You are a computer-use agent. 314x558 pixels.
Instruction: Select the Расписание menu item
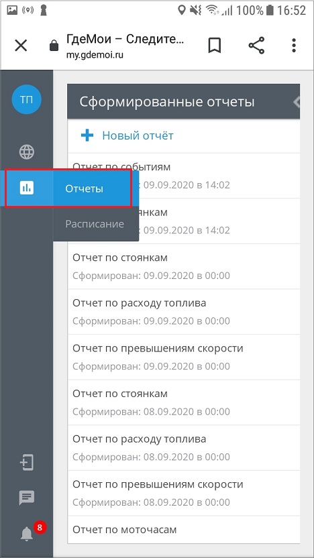point(95,224)
